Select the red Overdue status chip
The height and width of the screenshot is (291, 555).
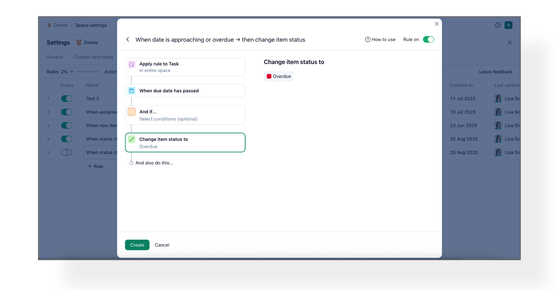pyautogui.click(x=279, y=76)
